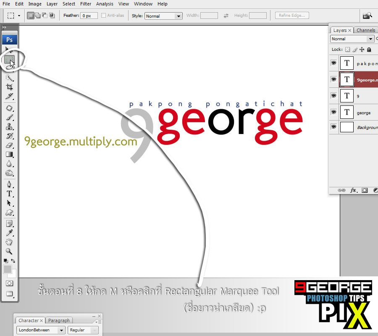Hide the 9george.multiply layer

pyautogui.click(x=333, y=79)
